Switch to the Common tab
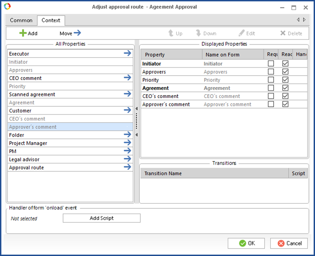This screenshot has height=256, width=315. [21, 20]
